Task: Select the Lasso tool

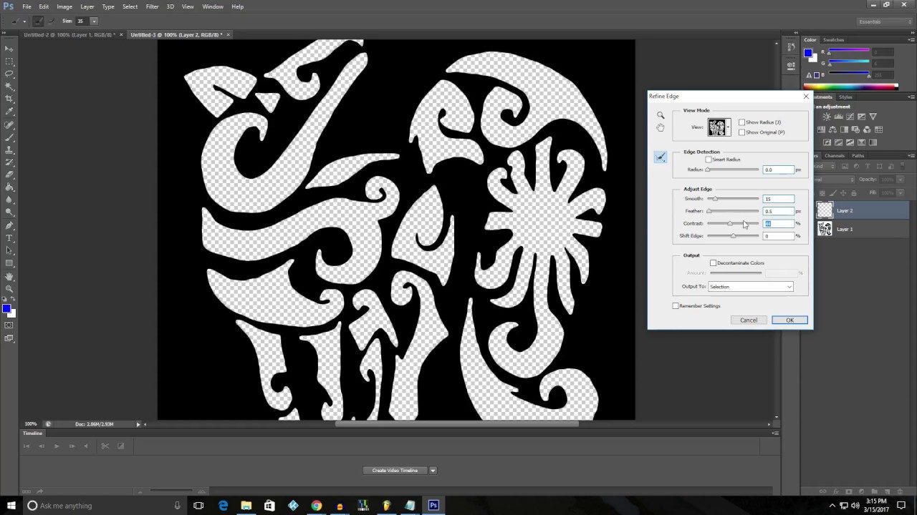Action: coord(9,74)
